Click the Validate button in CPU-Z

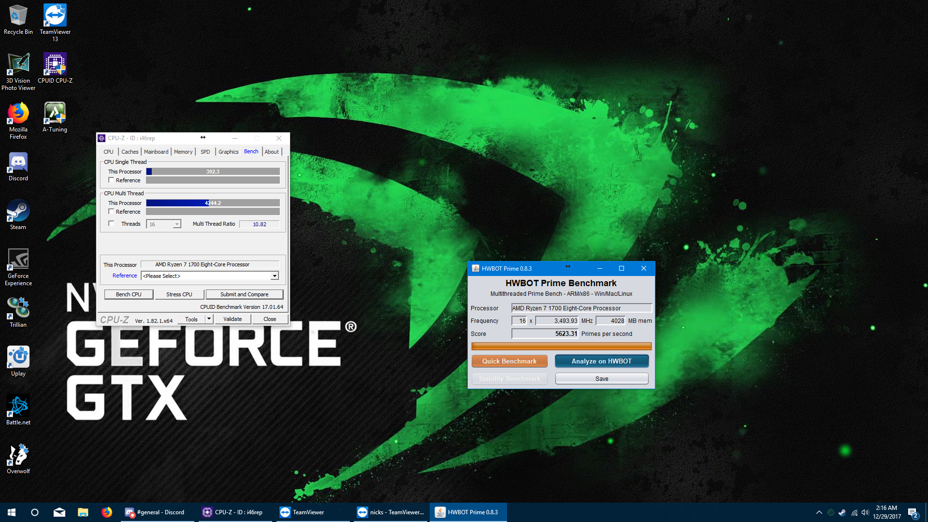[232, 319]
